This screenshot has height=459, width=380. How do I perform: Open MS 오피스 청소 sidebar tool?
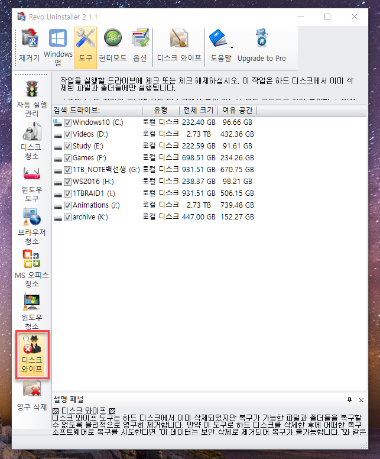click(x=31, y=269)
